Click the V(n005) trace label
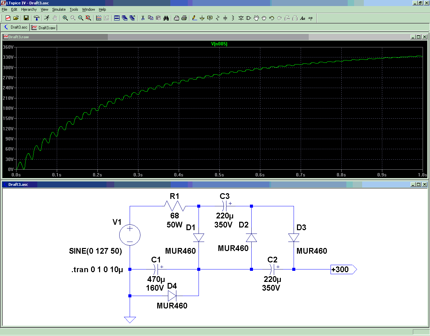Image resolution: width=430 pixels, height=336 pixels. tap(219, 44)
